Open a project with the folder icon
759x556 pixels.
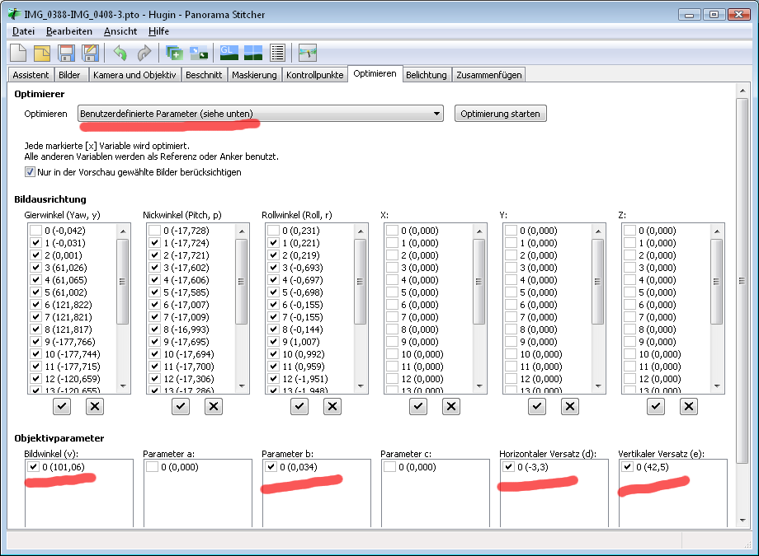[42, 53]
